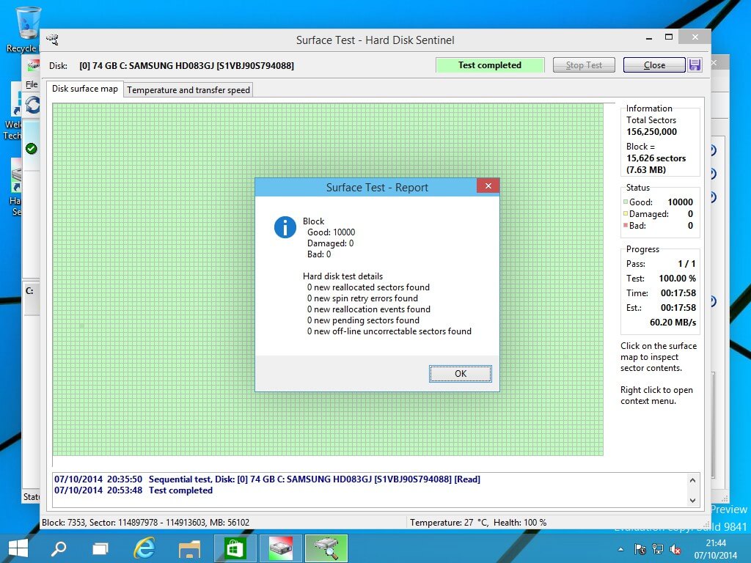Select the Surface Test taskbar icon
The width and height of the screenshot is (751, 563).
(326, 548)
